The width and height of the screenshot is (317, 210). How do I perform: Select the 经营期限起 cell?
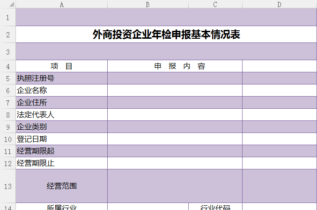point(62,151)
